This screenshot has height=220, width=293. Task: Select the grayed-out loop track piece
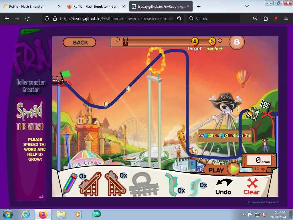(x=144, y=184)
